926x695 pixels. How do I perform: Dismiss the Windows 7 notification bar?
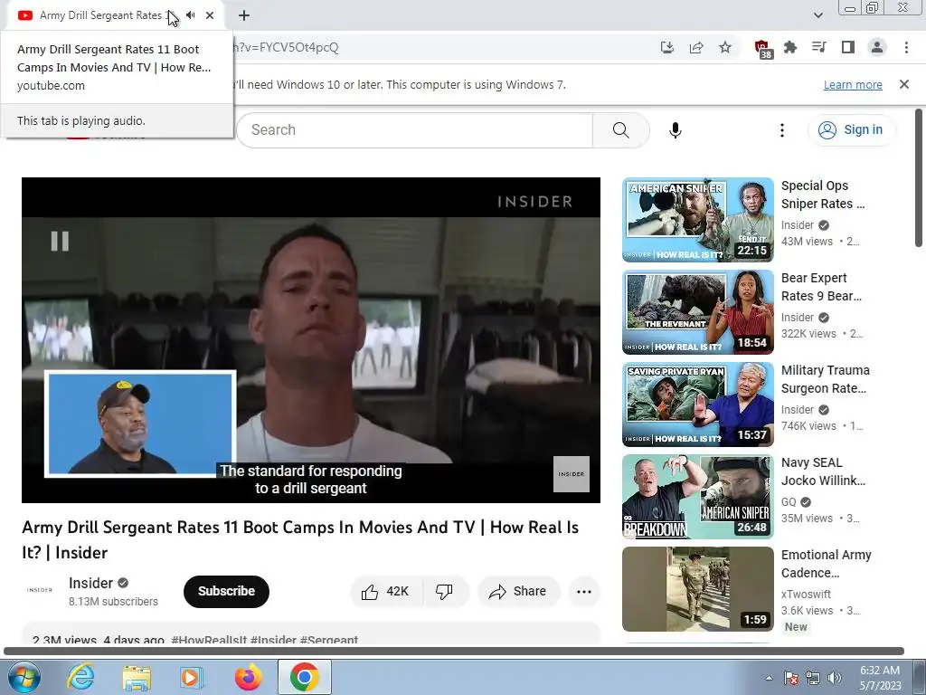click(903, 84)
